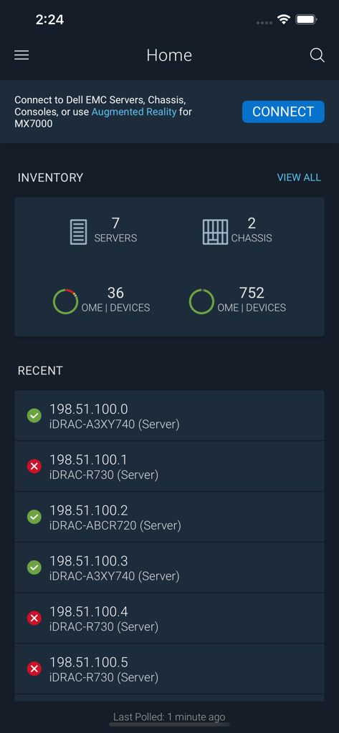Image resolution: width=339 pixels, height=733 pixels.
Task: Tap red error status for 198.51.100.1
Action: coord(34,466)
